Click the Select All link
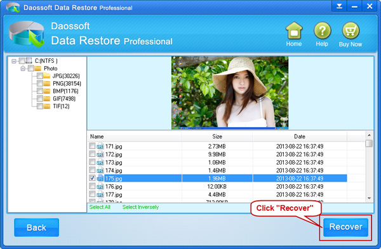The height and width of the screenshot is (249, 381). coord(100,207)
